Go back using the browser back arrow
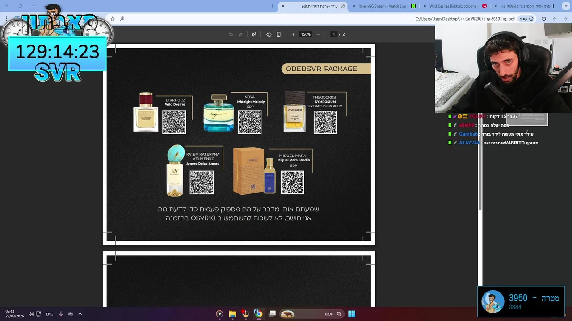572x321 pixels. coord(565,19)
